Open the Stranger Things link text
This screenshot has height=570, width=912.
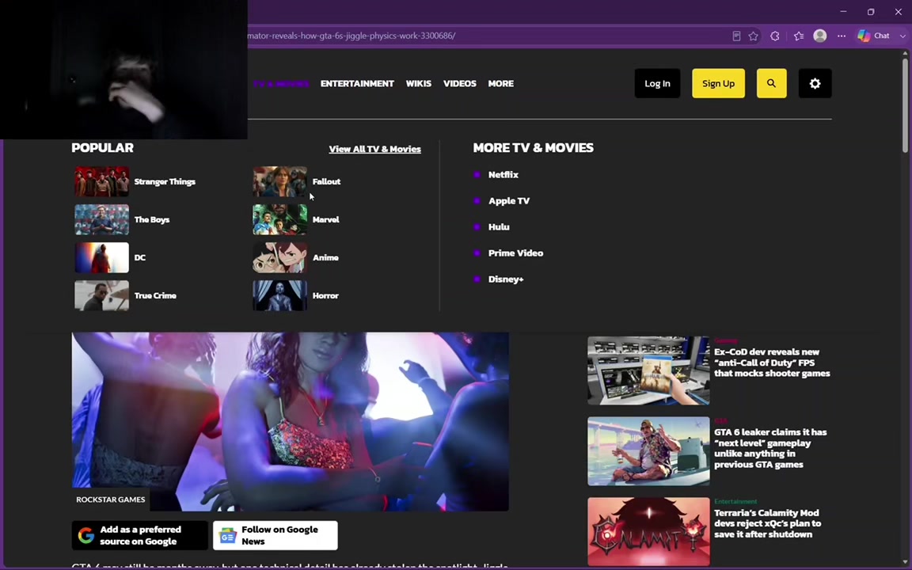165,181
